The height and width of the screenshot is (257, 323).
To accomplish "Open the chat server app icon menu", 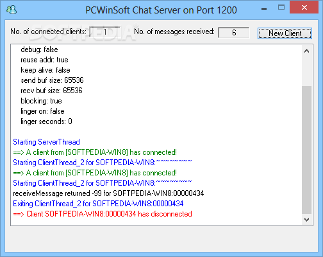I will click(12, 10).
